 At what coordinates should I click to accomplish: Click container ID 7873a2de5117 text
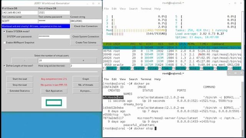(113, 118)
